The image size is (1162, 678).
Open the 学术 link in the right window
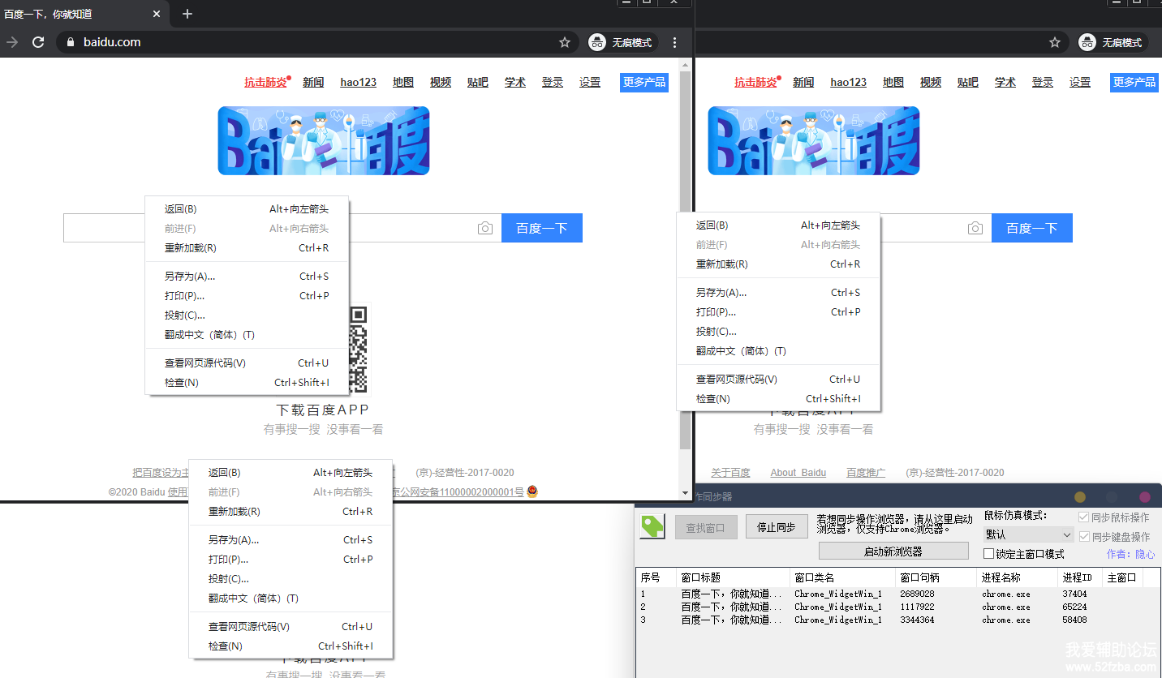point(1005,82)
